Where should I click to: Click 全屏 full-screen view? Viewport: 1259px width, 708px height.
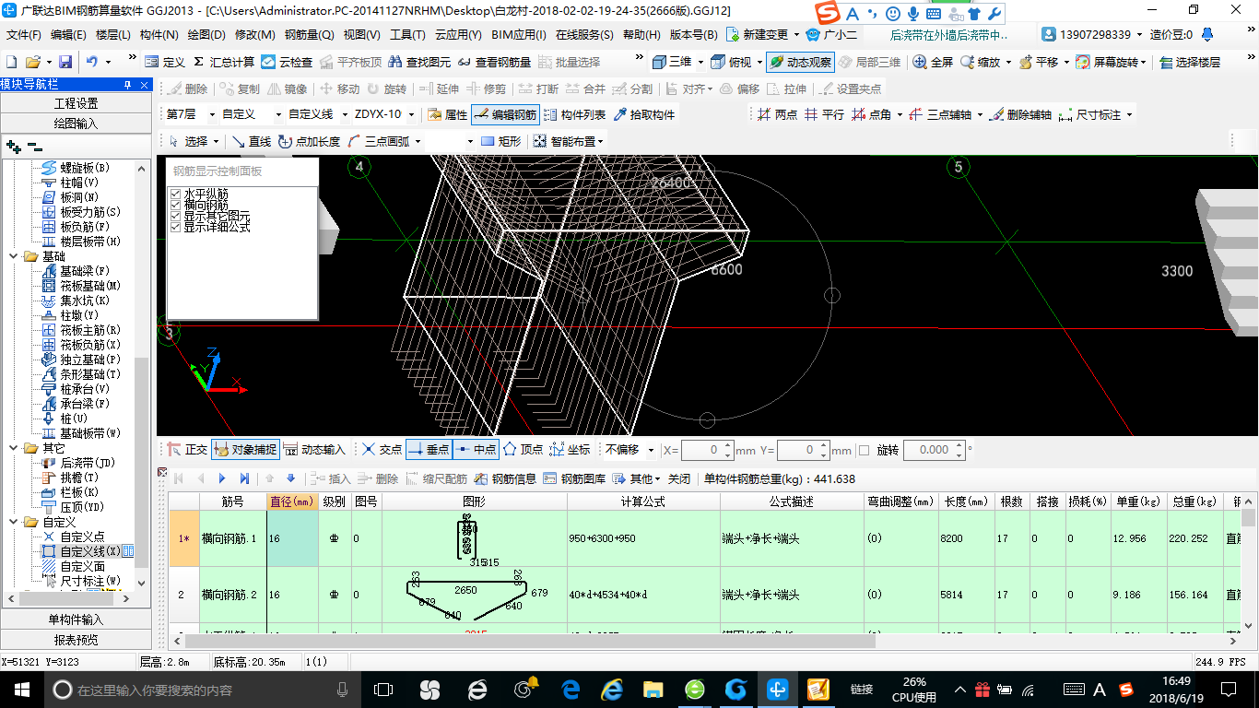pos(933,62)
